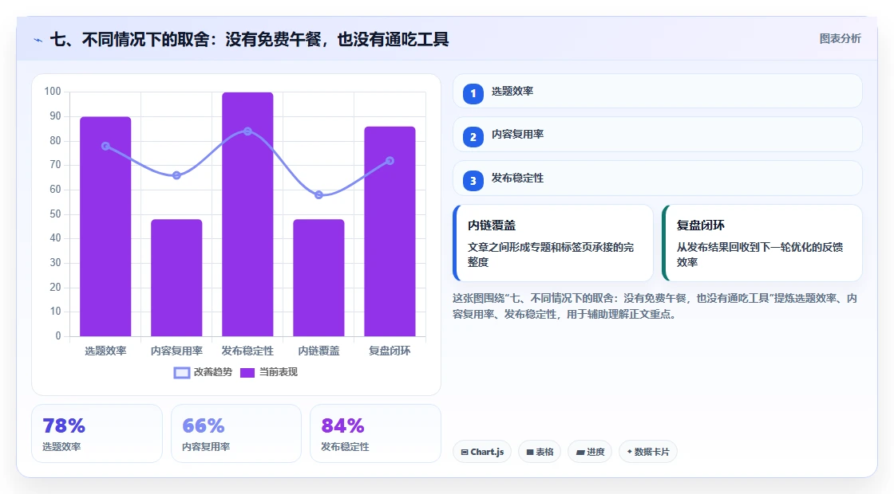Click the trend line point above 内容复用率

(x=176, y=175)
